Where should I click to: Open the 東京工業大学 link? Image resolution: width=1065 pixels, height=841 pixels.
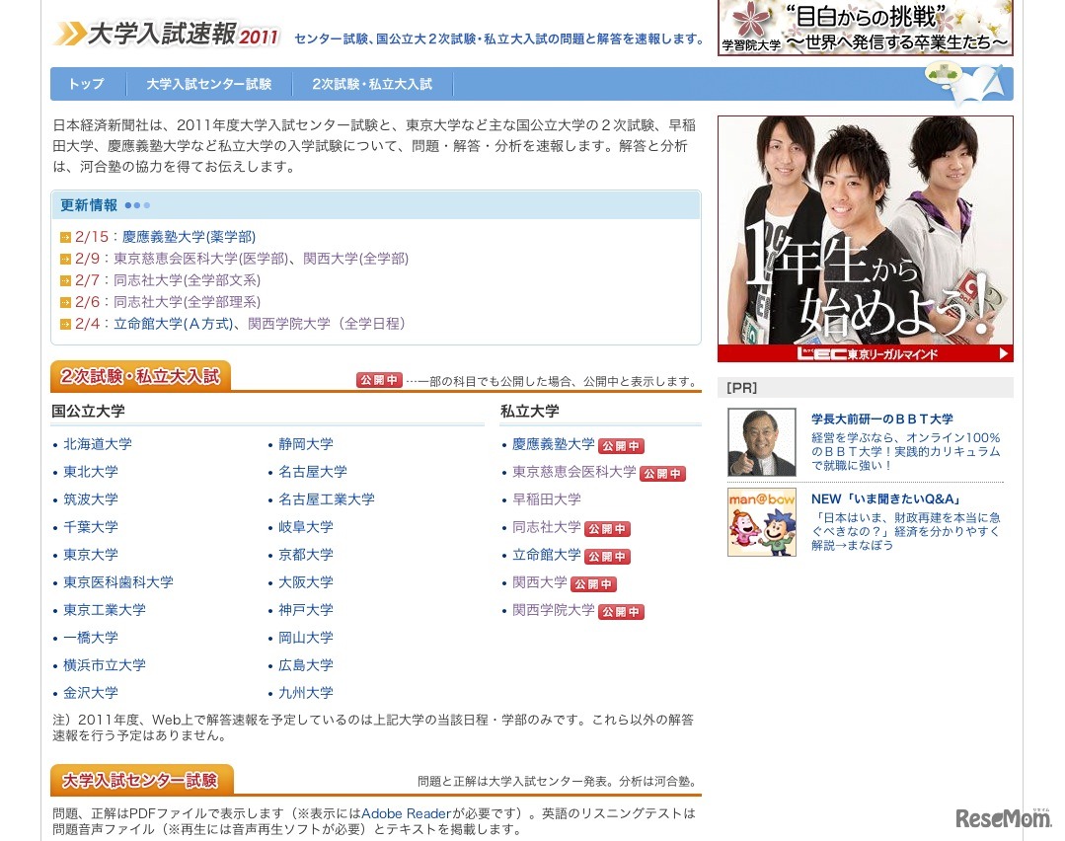(105, 610)
